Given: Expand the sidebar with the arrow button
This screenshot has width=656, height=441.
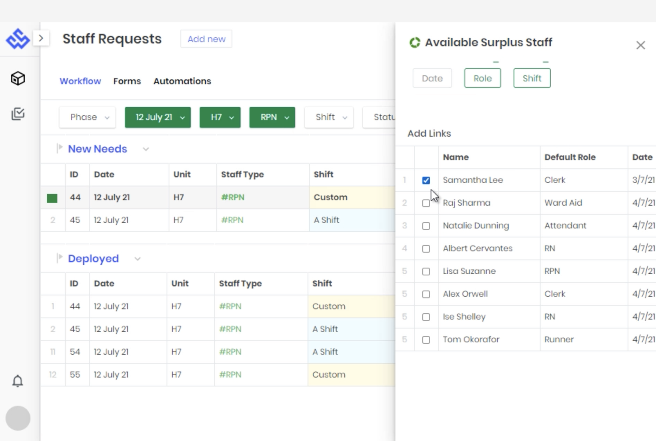Looking at the screenshot, I should click(x=41, y=38).
